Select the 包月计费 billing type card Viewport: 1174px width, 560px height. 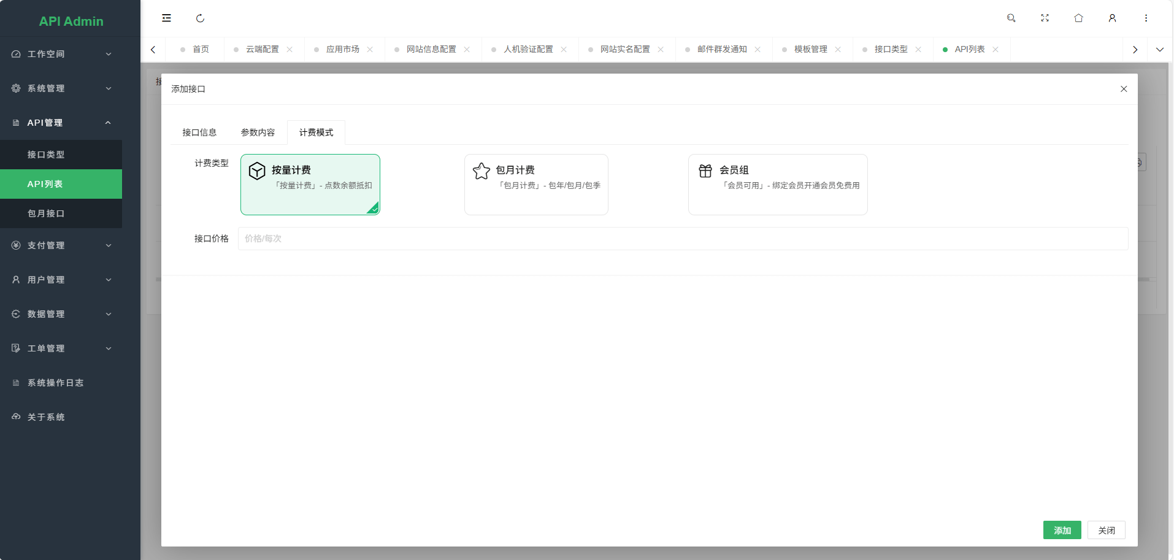(x=536, y=184)
